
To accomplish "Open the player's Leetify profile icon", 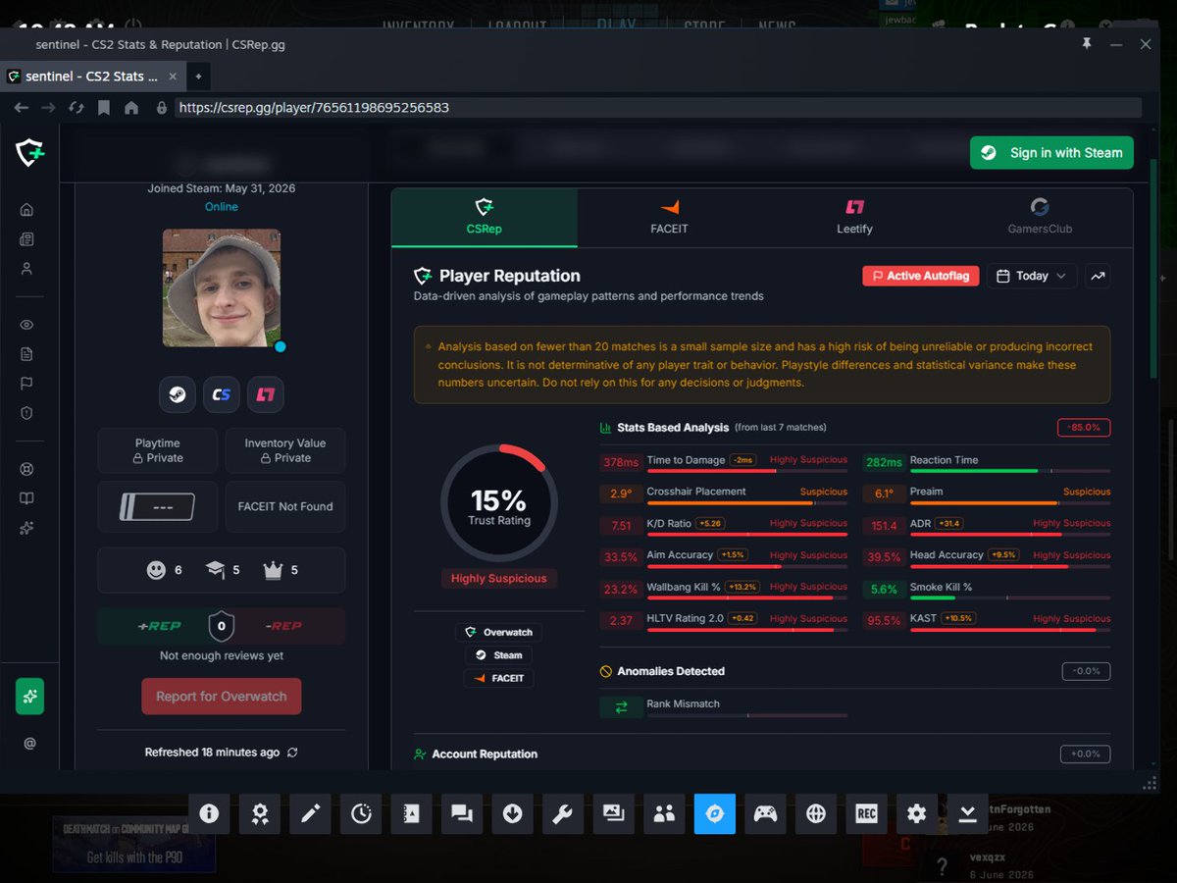I will (266, 394).
